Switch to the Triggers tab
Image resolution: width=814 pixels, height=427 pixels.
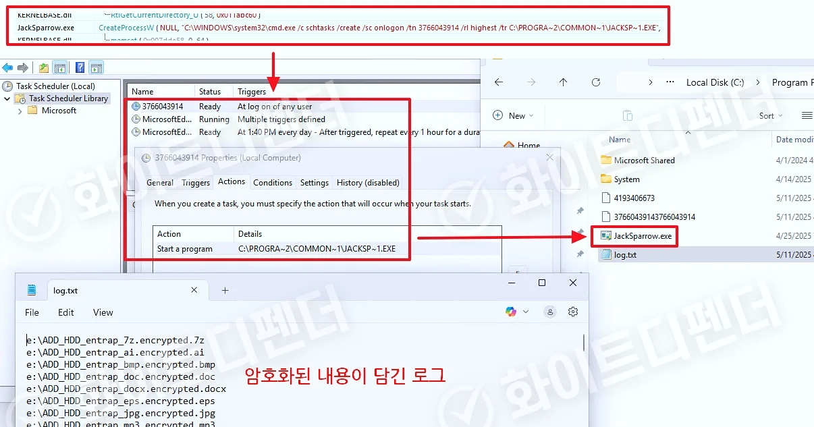[x=196, y=183]
